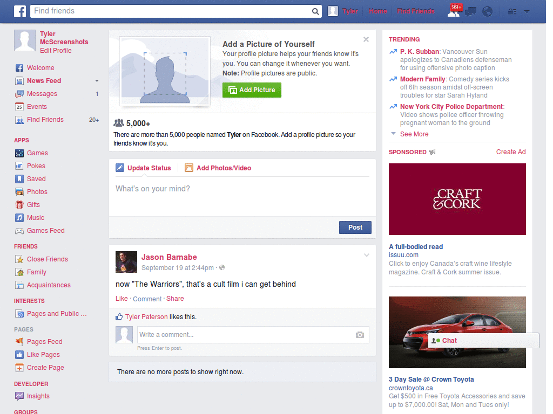Image resolution: width=553 pixels, height=414 pixels.
Task: Click the Create Page plus icon
Action: 19,368
